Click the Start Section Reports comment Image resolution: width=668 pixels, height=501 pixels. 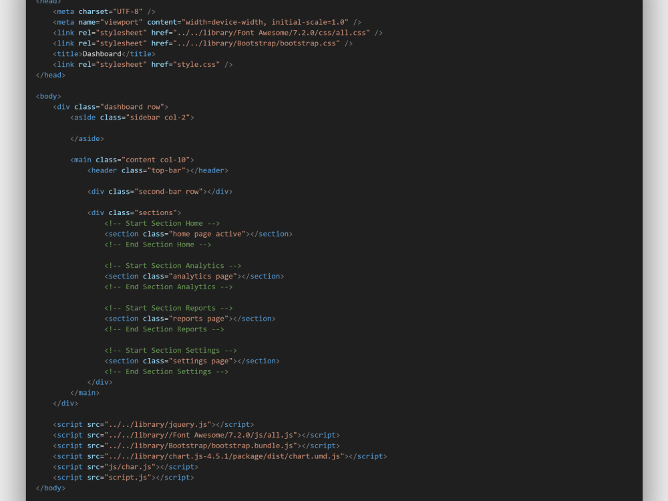click(x=168, y=308)
